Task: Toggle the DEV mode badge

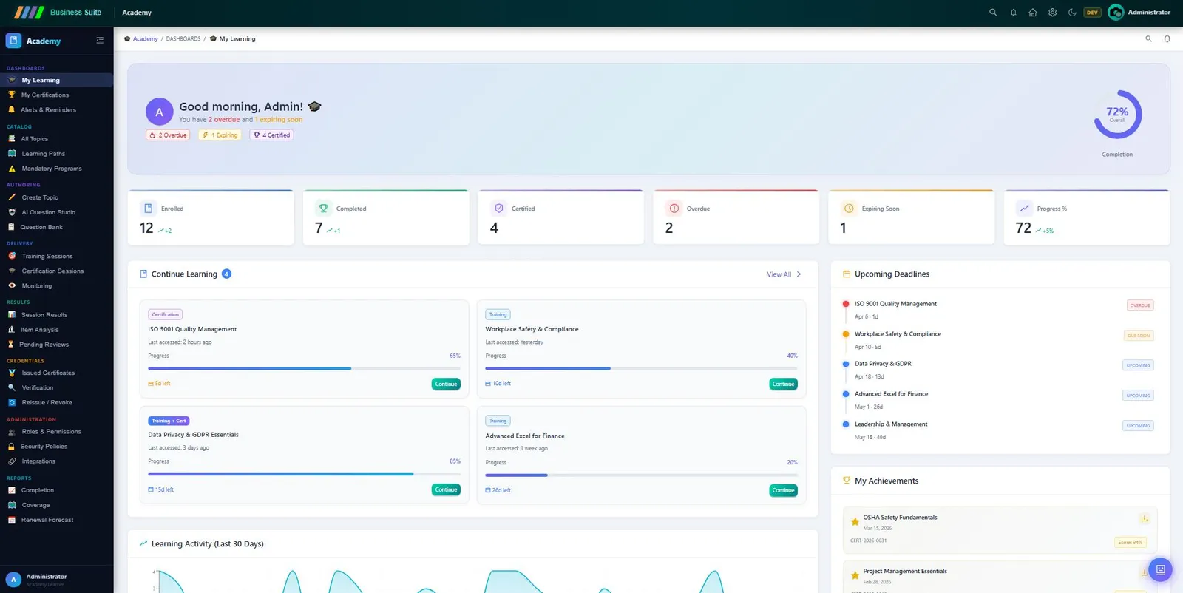Action: [x=1092, y=13]
